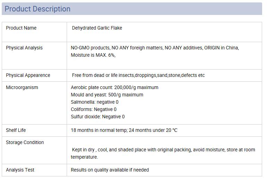Screen dimensions: 267x183
Task: Click the NO-GMO products description text
Action: (155, 48)
